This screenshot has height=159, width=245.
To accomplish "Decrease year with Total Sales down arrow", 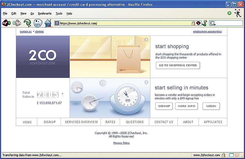I will [62, 96].
